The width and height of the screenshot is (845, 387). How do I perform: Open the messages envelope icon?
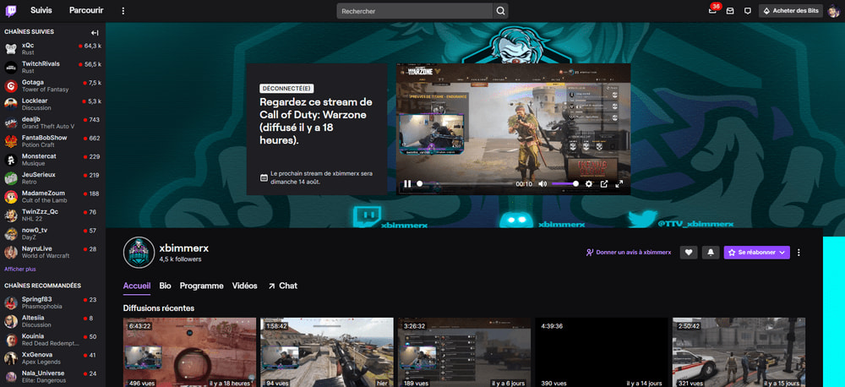coord(730,11)
